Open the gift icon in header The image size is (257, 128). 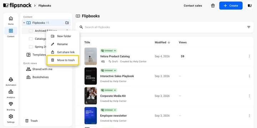(x=213, y=6)
